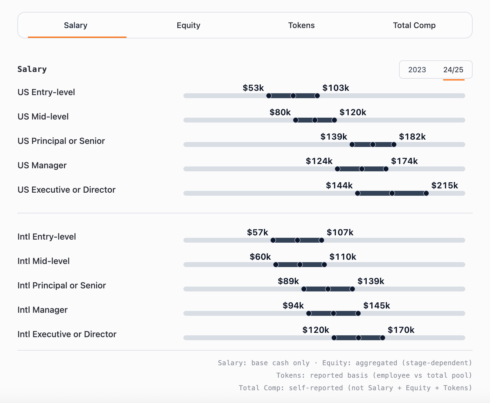Click US Entry-level $53k low-end marker

pos(269,96)
